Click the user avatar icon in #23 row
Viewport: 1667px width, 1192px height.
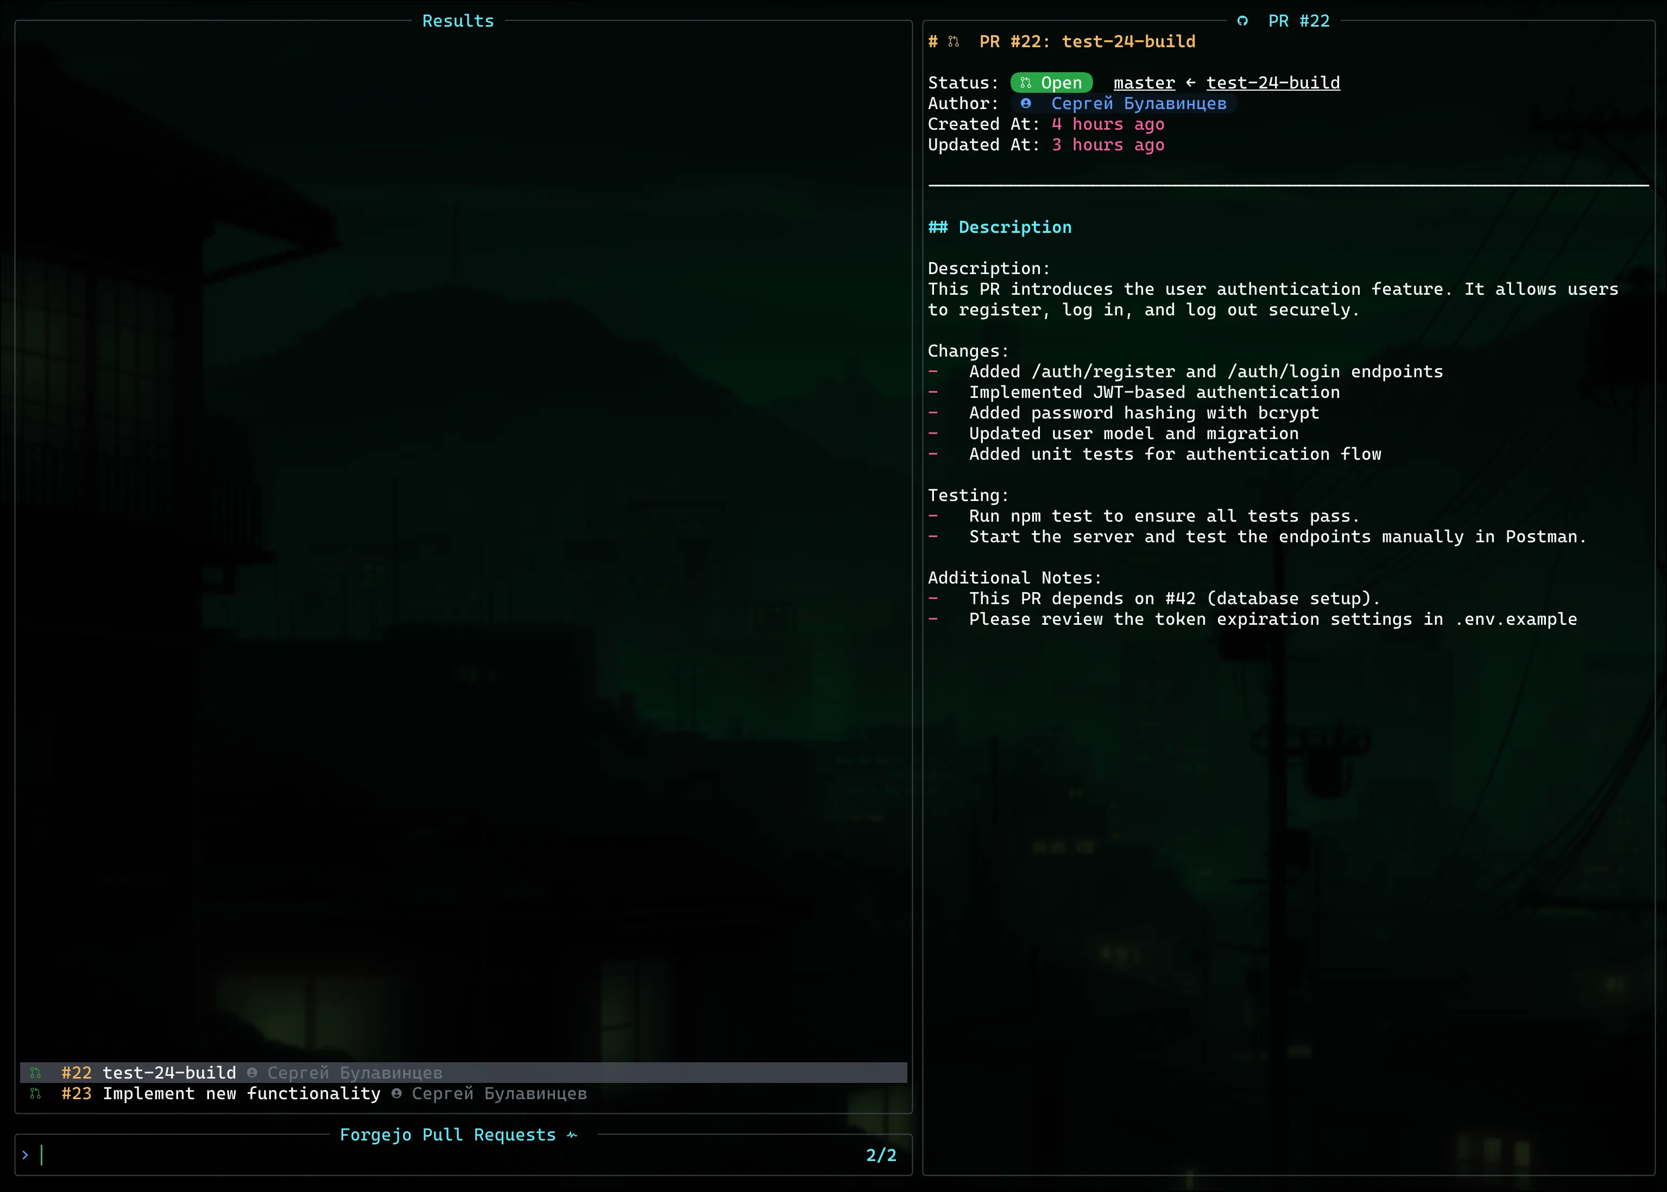click(x=396, y=1093)
